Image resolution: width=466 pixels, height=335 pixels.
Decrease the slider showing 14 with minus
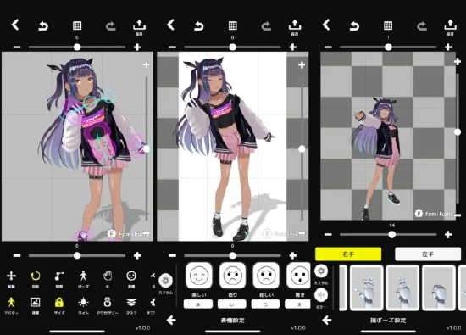pyautogui.click(x=328, y=235)
